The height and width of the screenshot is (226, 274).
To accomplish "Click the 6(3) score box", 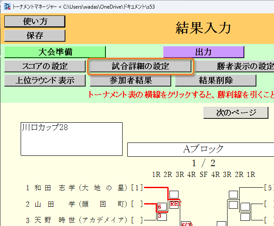I will (x=186, y=223).
